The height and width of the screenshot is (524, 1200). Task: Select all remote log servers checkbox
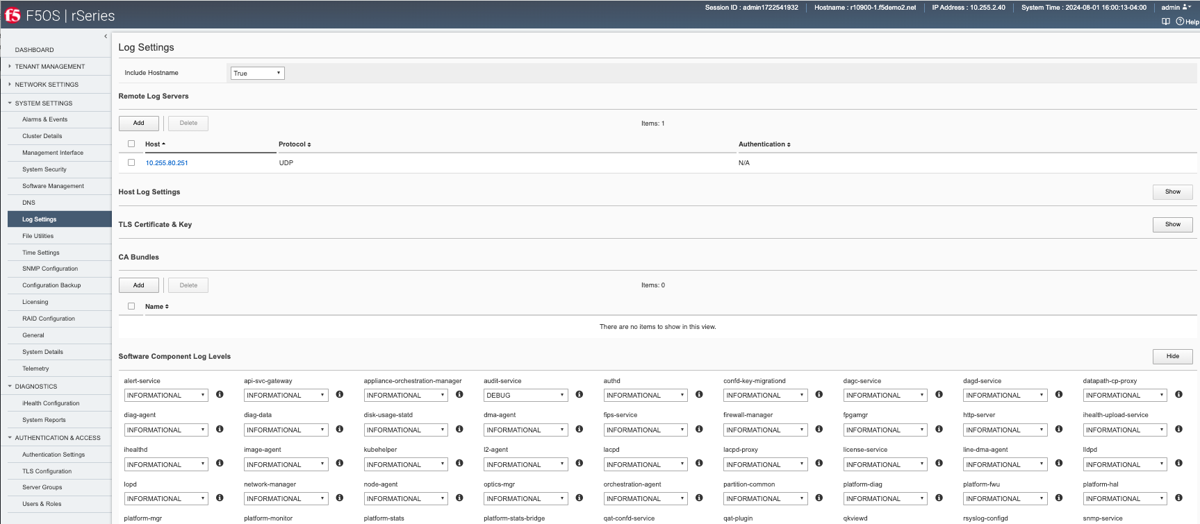[x=131, y=144]
